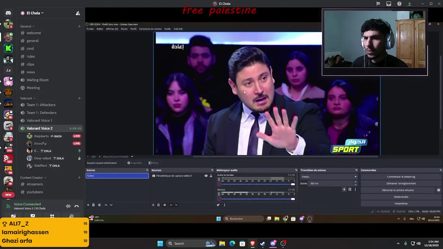Open the Outils menu in OBS

coord(168,29)
